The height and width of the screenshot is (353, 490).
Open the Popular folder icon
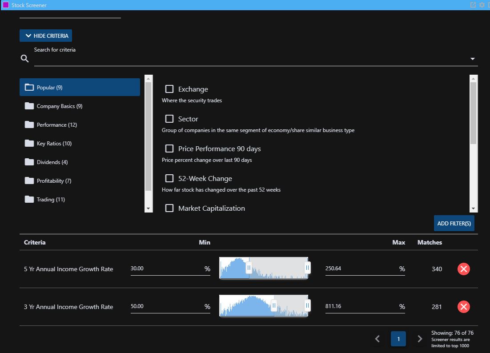[29, 87]
